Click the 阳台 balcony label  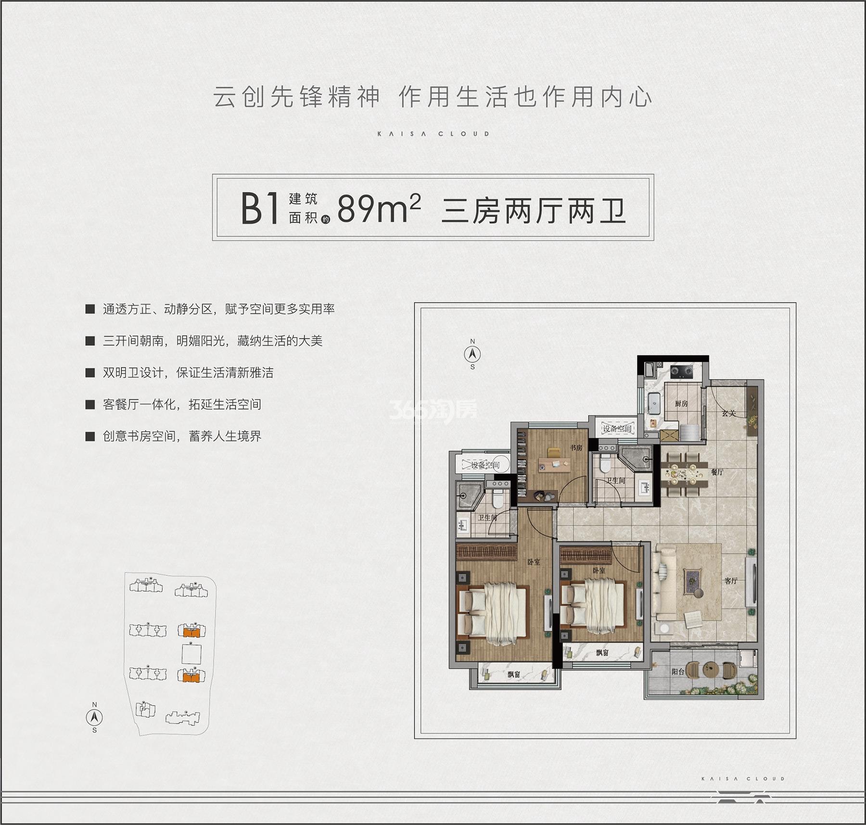point(678,672)
